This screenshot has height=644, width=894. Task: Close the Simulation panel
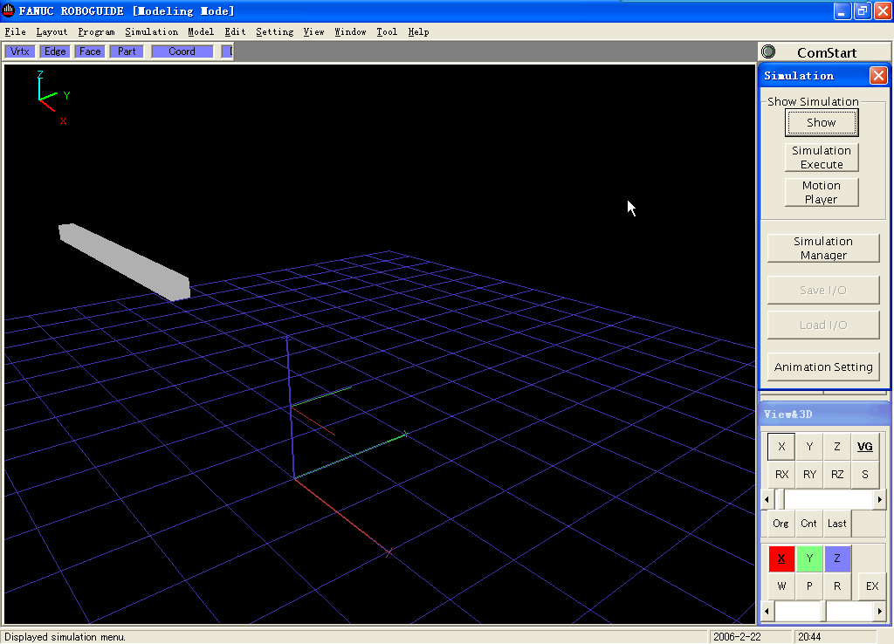tap(878, 75)
